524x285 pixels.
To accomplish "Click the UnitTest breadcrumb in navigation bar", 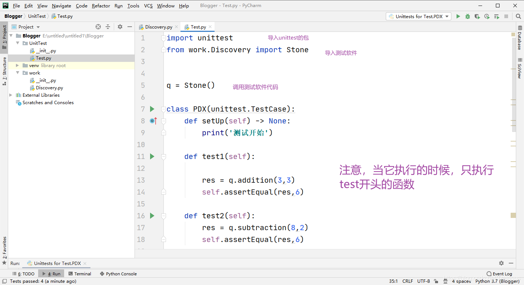I will 37,16.
